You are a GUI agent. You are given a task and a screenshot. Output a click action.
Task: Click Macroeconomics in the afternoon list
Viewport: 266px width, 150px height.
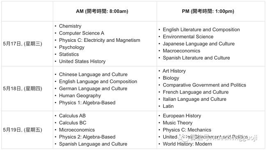pos(181,51)
